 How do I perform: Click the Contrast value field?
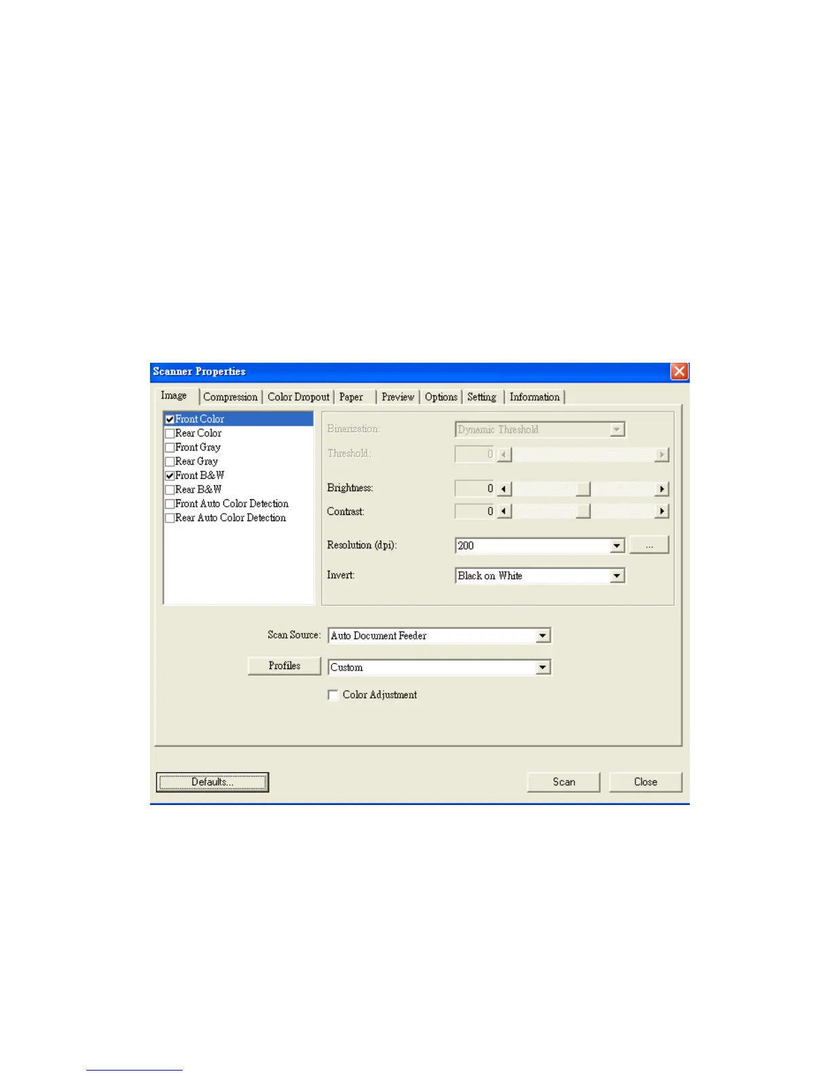coord(475,512)
